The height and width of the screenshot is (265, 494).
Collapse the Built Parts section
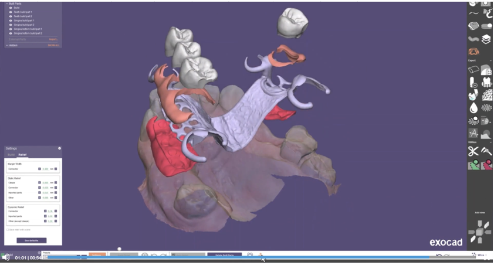[7, 4]
